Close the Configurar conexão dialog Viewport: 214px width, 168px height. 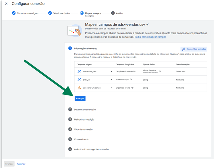[6, 4]
